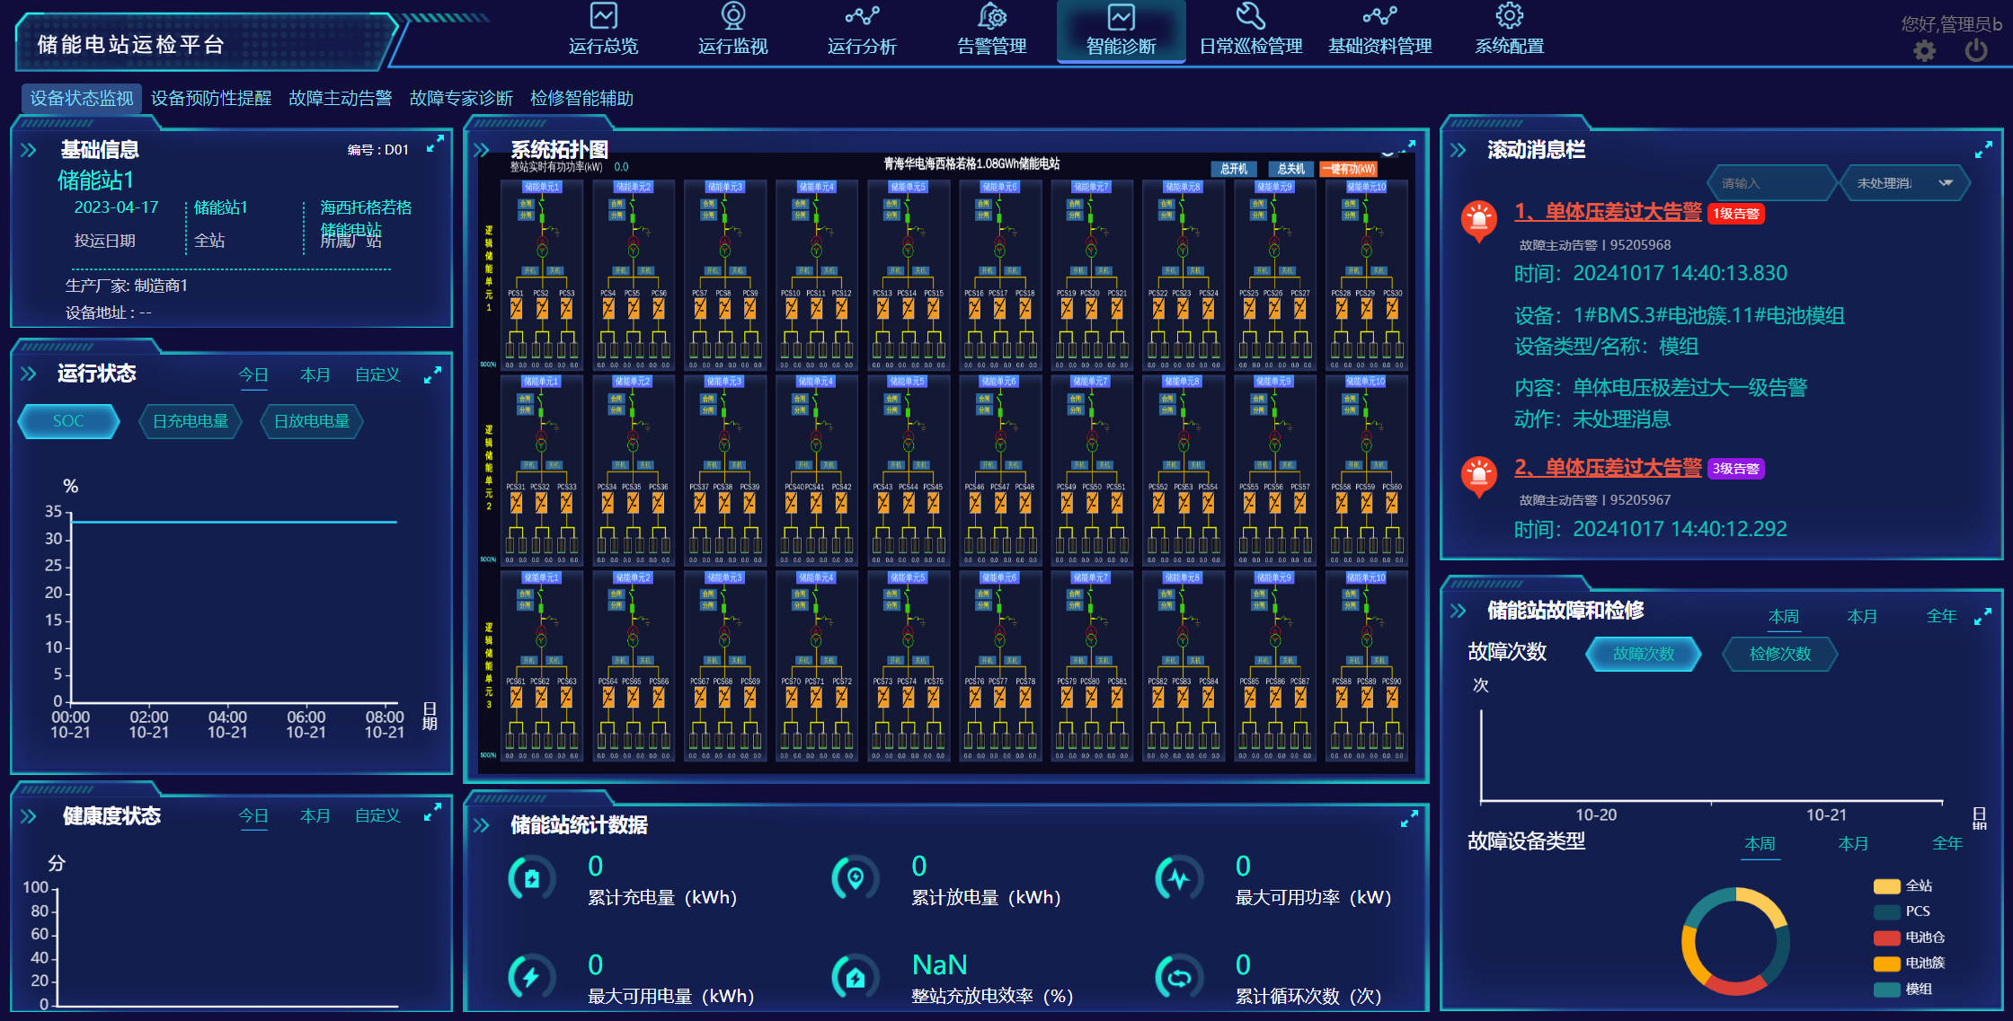This screenshot has height=1021, width=2013.
Task: Open the first 单体压差过大告警 link
Action: pyautogui.click(x=1608, y=212)
